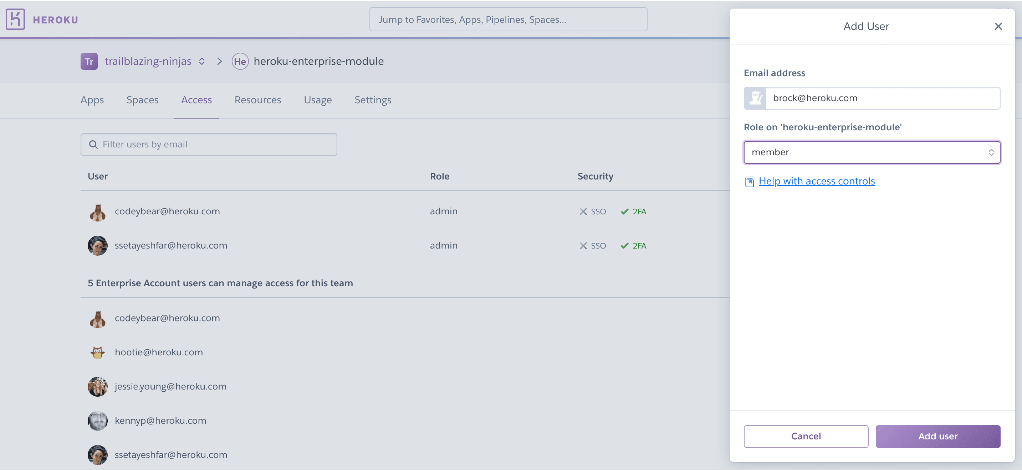Click kennyp avatar photo
The height and width of the screenshot is (470, 1022).
pos(98,421)
